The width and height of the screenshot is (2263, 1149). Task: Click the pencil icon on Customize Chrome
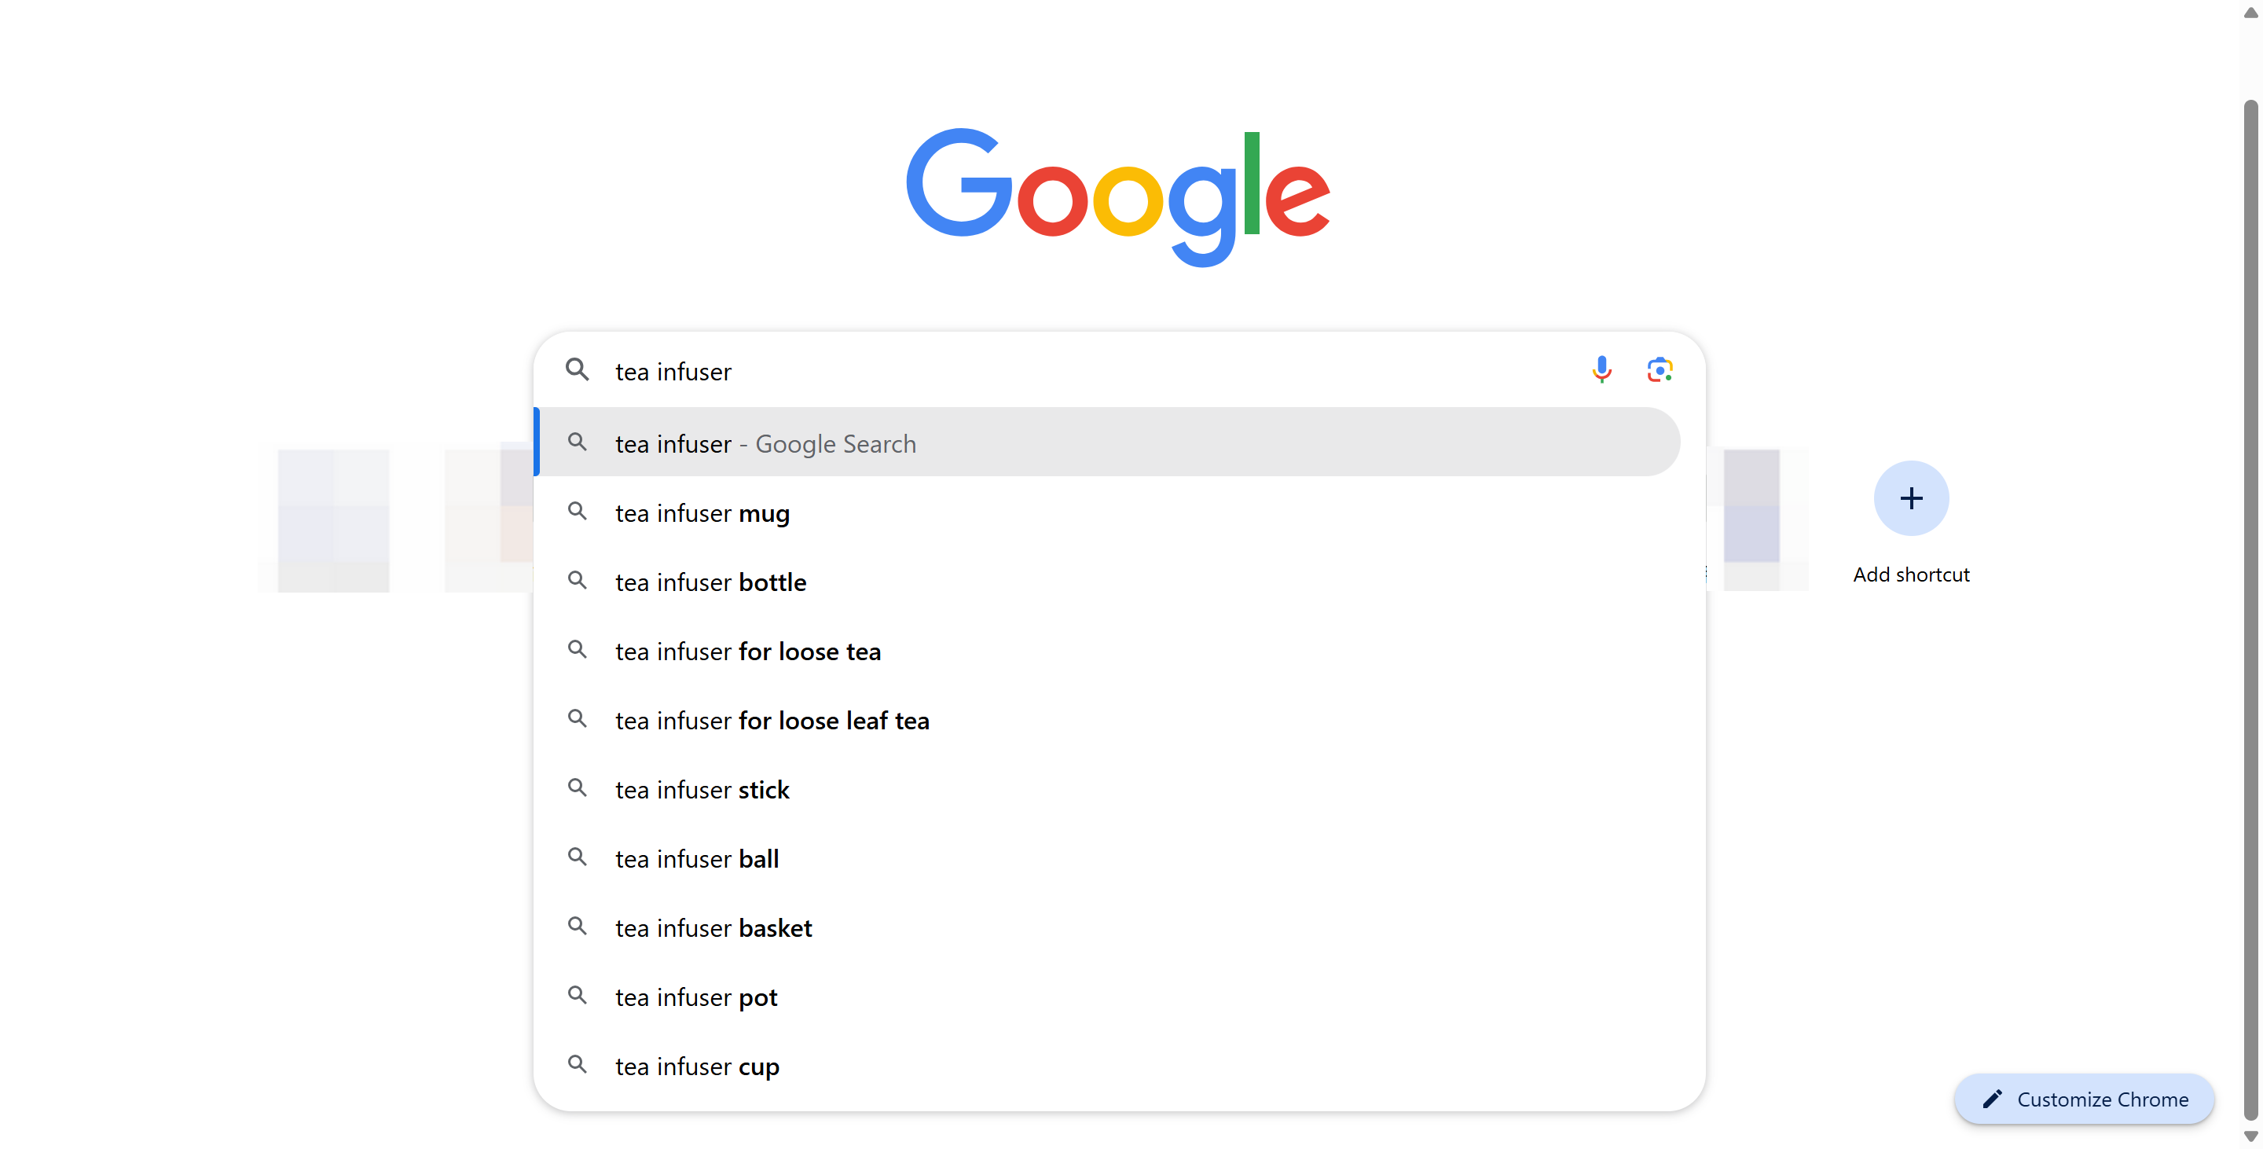(1993, 1099)
